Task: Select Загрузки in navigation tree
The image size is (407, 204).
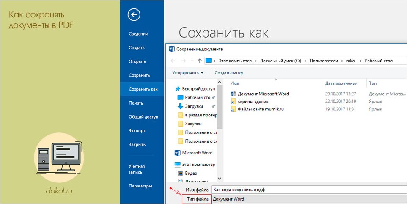Action: tap(194, 106)
